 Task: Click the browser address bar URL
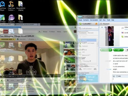(x=11, y=27)
